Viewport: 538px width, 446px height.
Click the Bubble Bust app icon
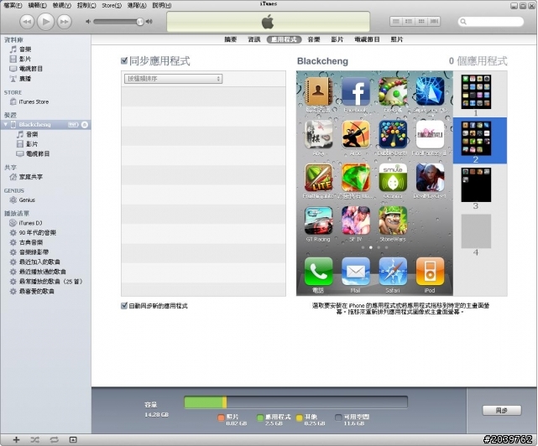point(393,134)
